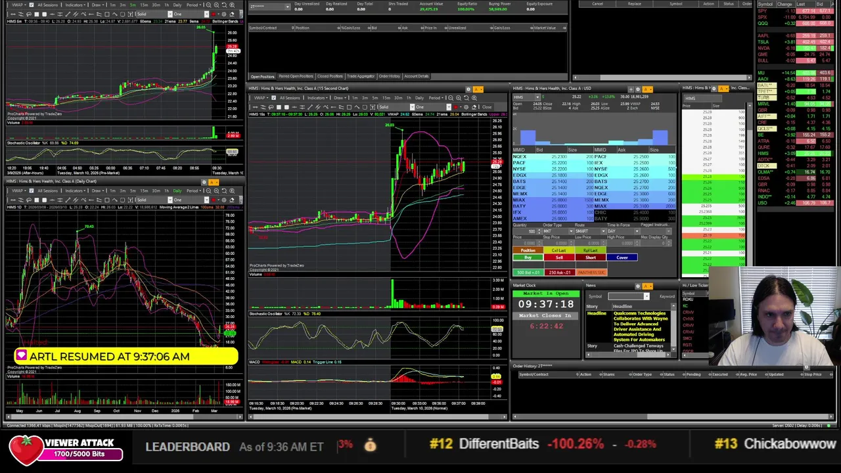Image resolution: width=841 pixels, height=473 pixels.
Task: Select the 1m timeframe in the 15 Second Chart
Action: pos(355,98)
